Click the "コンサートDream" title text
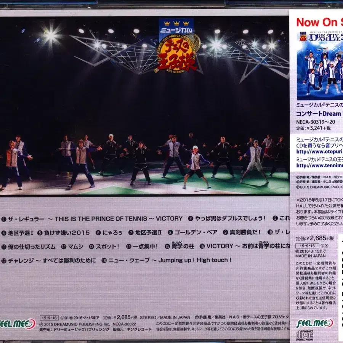Image resolution: width=343 pixels, height=343 pixels. (319, 114)
